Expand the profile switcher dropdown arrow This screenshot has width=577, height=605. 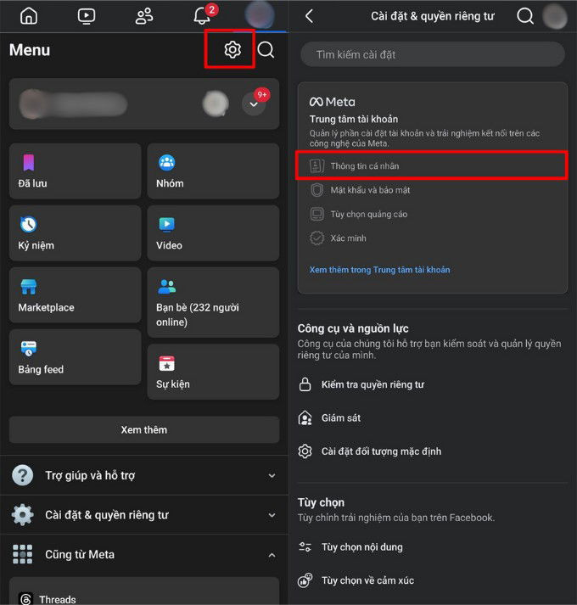[x=254, y=104]
